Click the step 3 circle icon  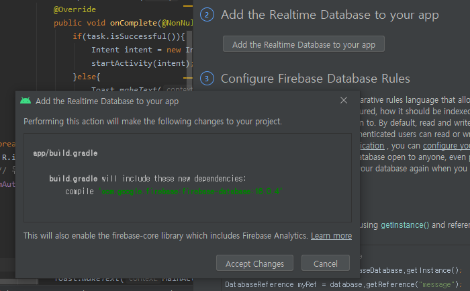207,79
